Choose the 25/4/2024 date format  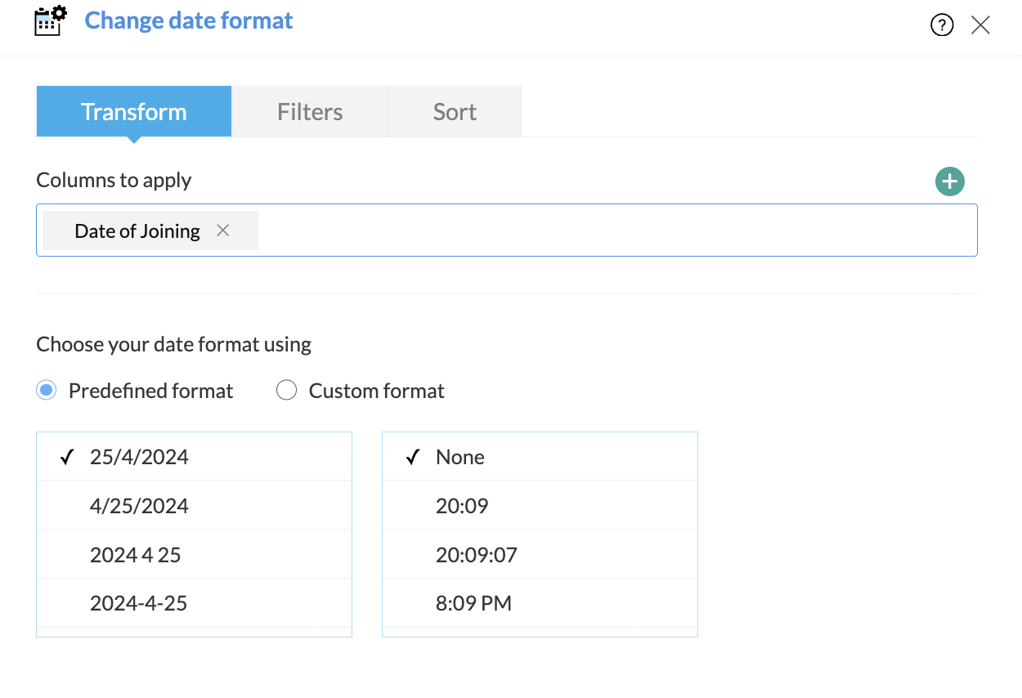140,457
